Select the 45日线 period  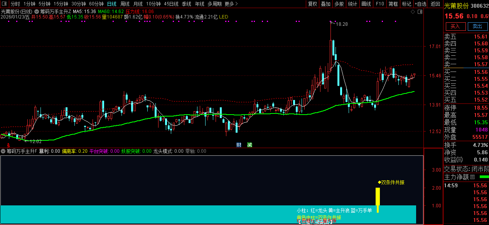tap(171, 4)
